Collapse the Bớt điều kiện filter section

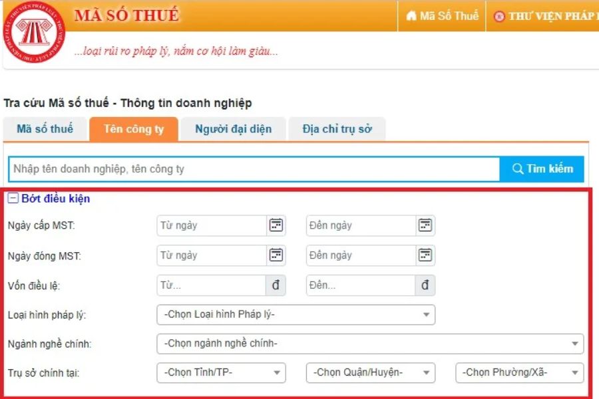[13, 198]
